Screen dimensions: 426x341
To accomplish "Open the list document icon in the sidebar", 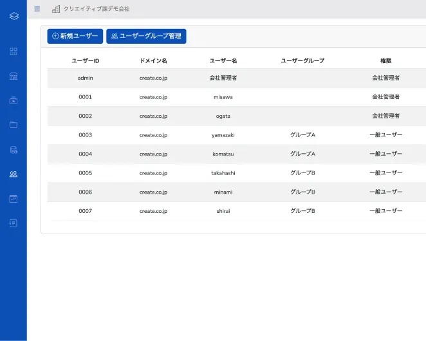I will click(14, 223).
